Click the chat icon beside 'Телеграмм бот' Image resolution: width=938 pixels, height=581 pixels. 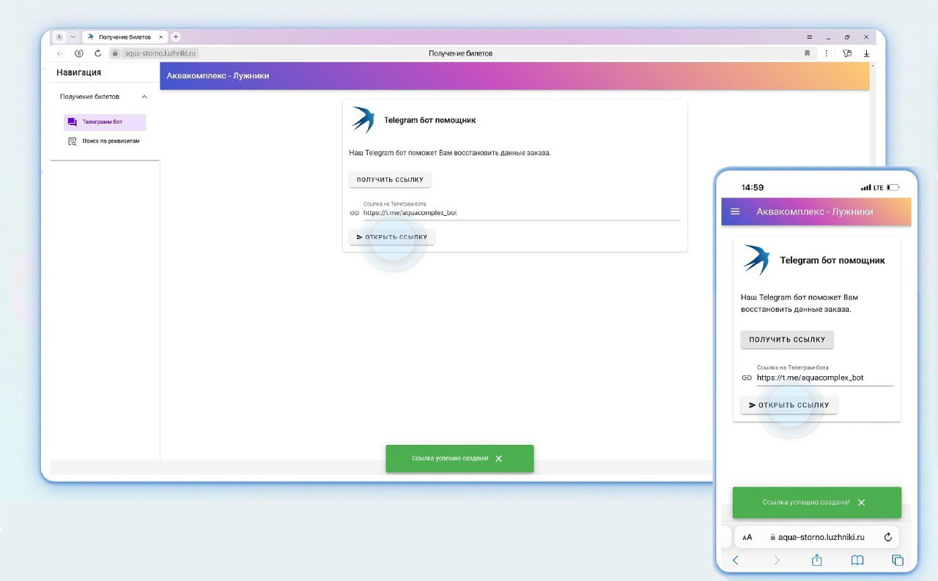click(x=72, y=122)
